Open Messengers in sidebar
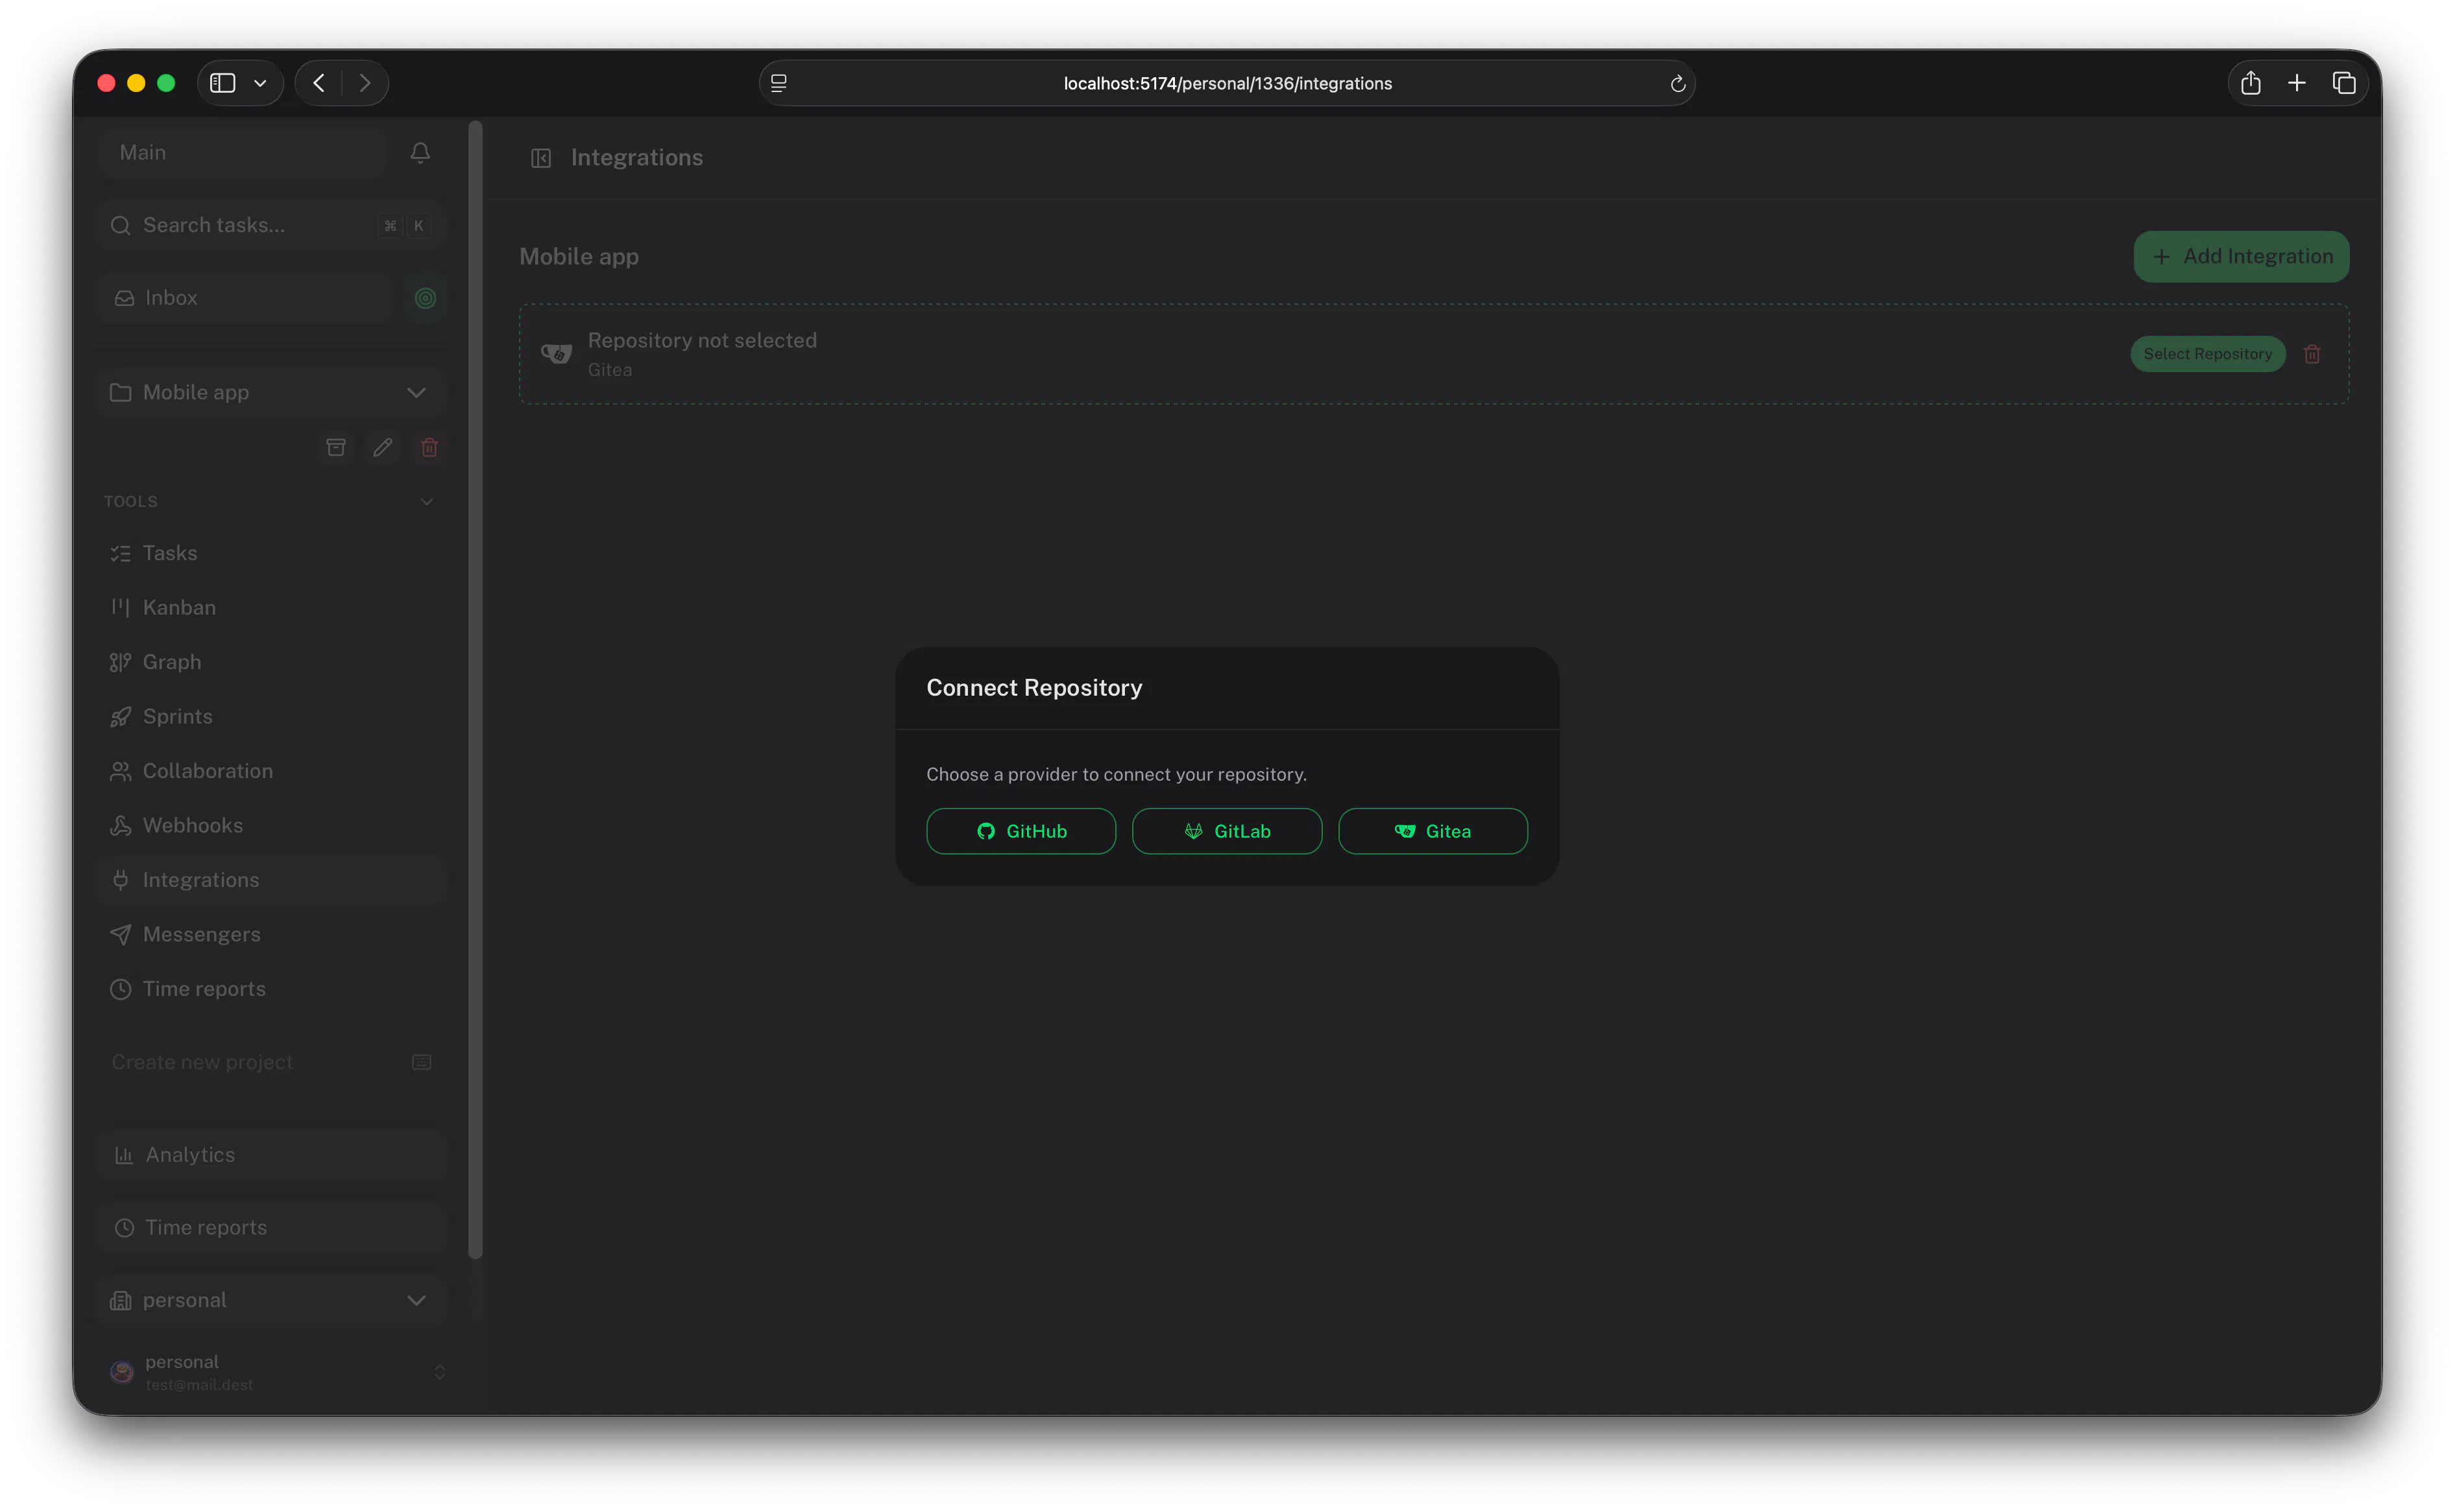The height and width of the screenshot is (1512, 2455). (x=270, y=934)
